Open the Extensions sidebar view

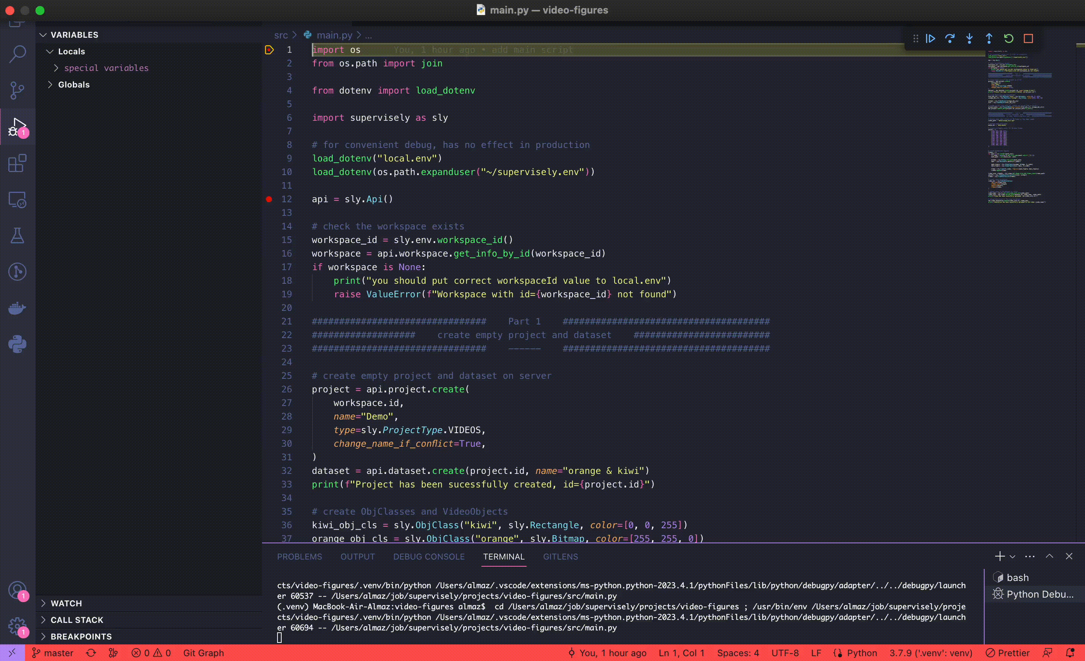tap(17, 163)
